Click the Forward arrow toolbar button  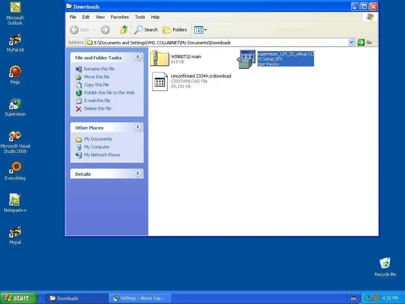105,30
